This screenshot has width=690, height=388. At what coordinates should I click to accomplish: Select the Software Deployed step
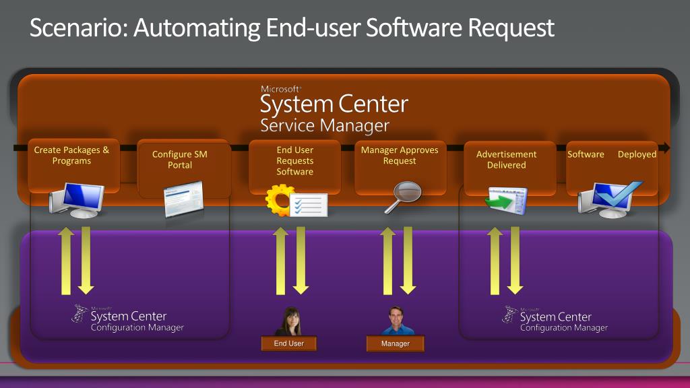(x=612, y=168)
